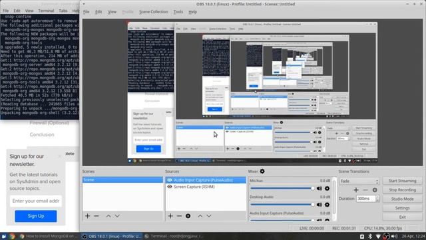Remove selected scene with minus icon
Image resolution: width=426 pixels, height=240 pixels.
97,216
